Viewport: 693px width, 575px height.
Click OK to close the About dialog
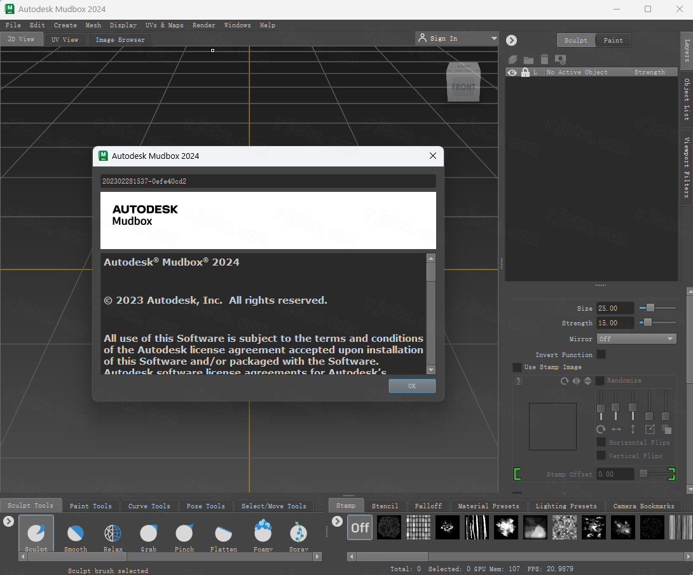coord(412,386)
